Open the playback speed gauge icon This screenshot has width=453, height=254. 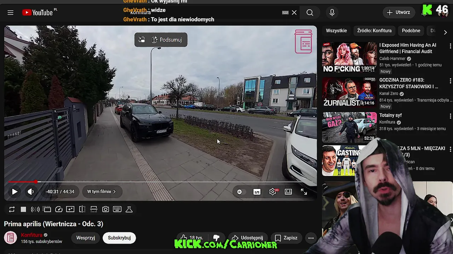(59, 209)
